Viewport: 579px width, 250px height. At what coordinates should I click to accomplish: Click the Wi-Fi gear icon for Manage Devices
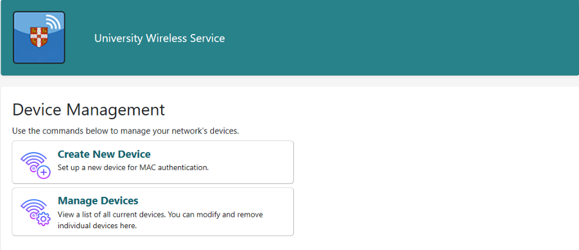35,213
